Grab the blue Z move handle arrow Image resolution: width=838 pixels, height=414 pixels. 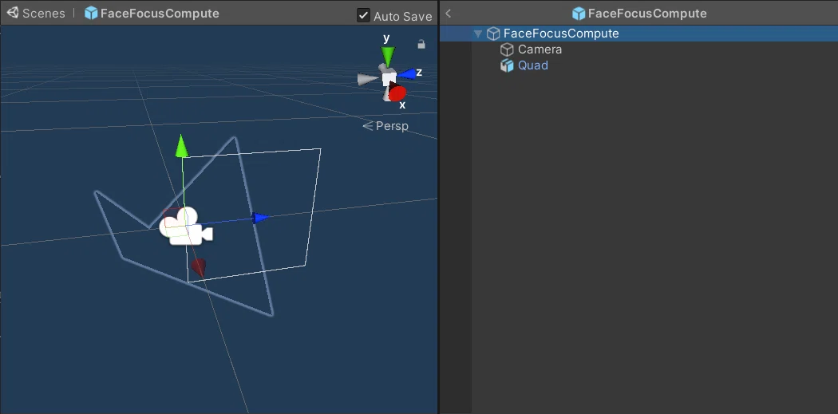tap(260, 218)
